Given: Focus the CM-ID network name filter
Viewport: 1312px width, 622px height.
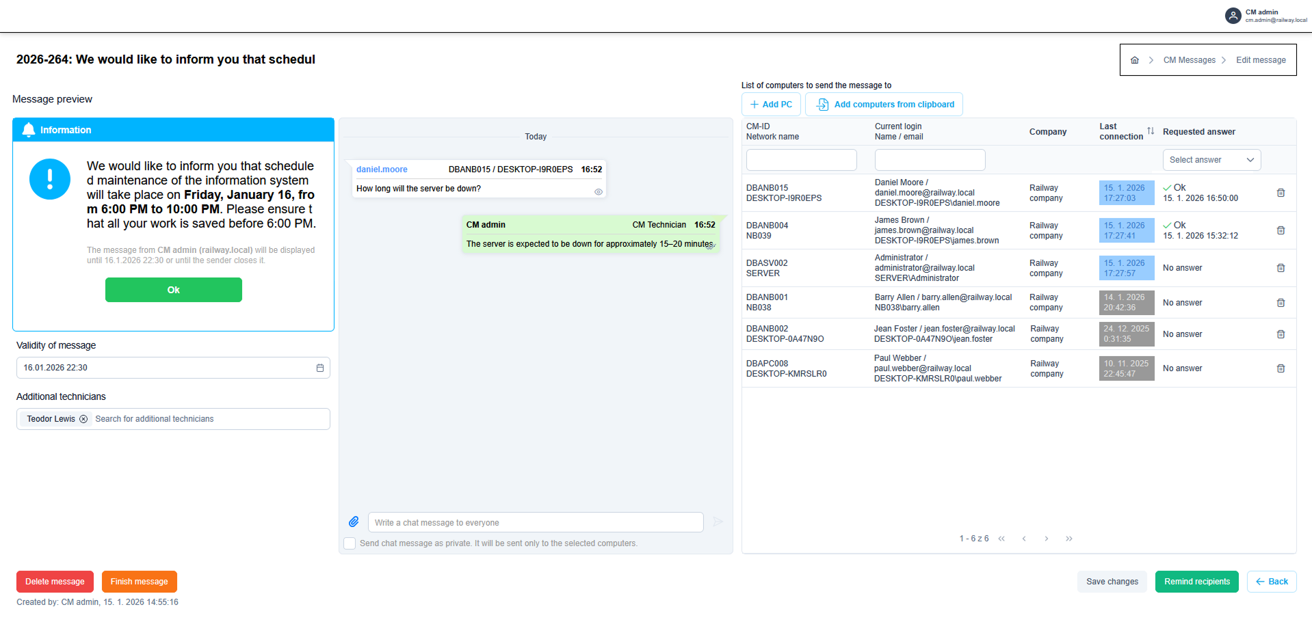Looking at the screenshot, I should click(801, 160).
